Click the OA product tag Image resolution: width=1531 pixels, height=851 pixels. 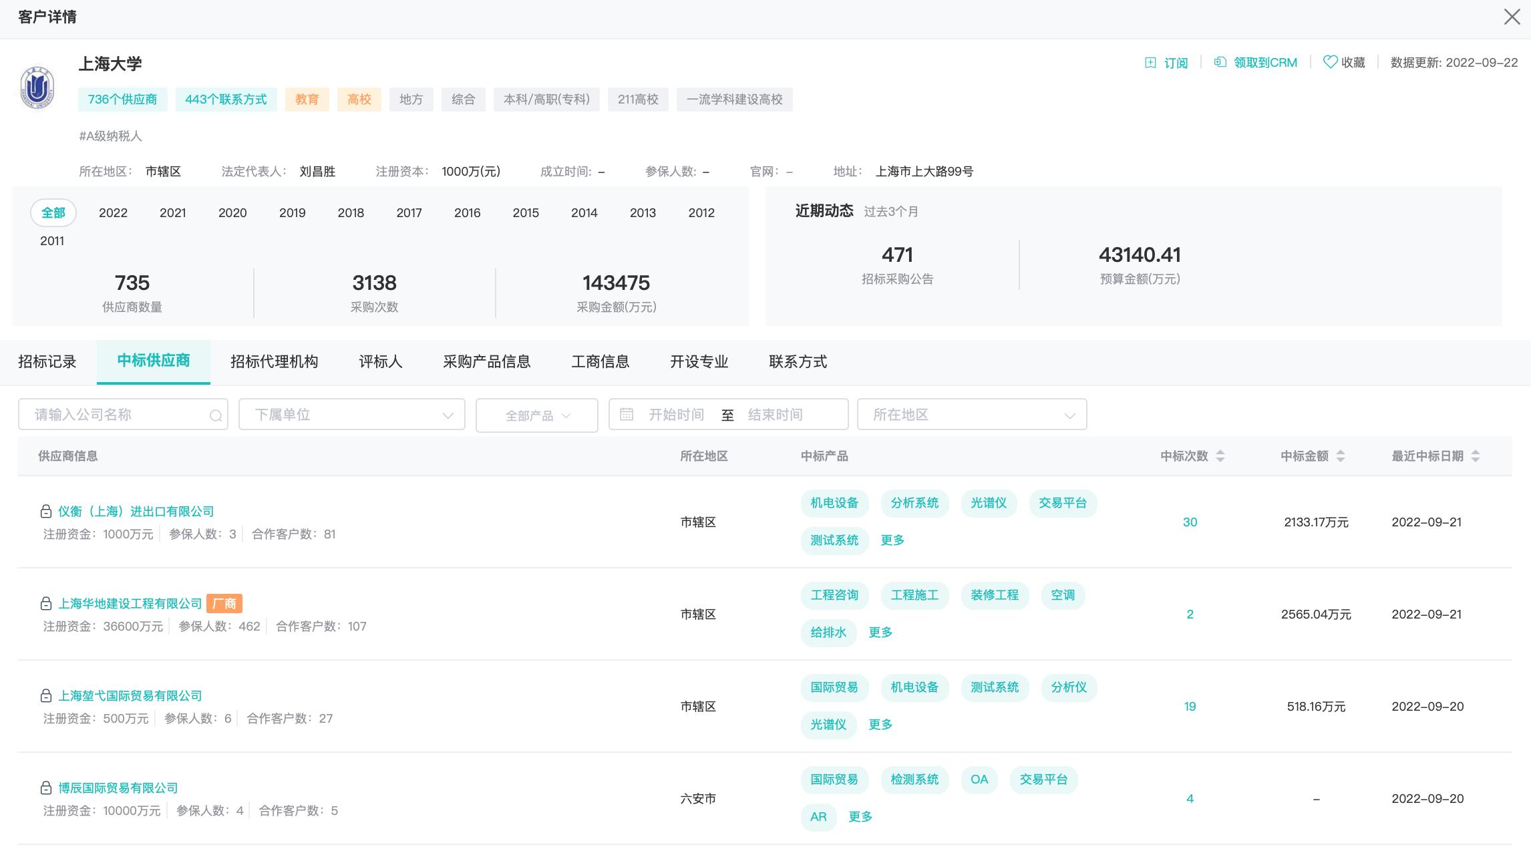pyautogui.click(x=979, y=780)
